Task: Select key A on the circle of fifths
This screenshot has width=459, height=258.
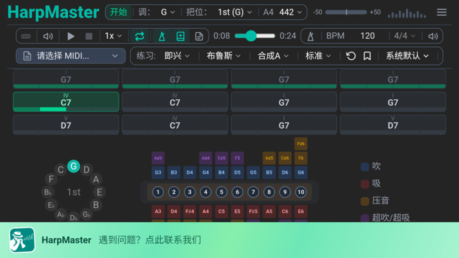Action: 96,179
